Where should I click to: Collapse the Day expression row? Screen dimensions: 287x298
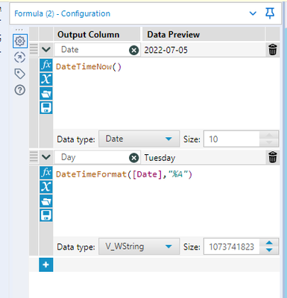(46, 157)
